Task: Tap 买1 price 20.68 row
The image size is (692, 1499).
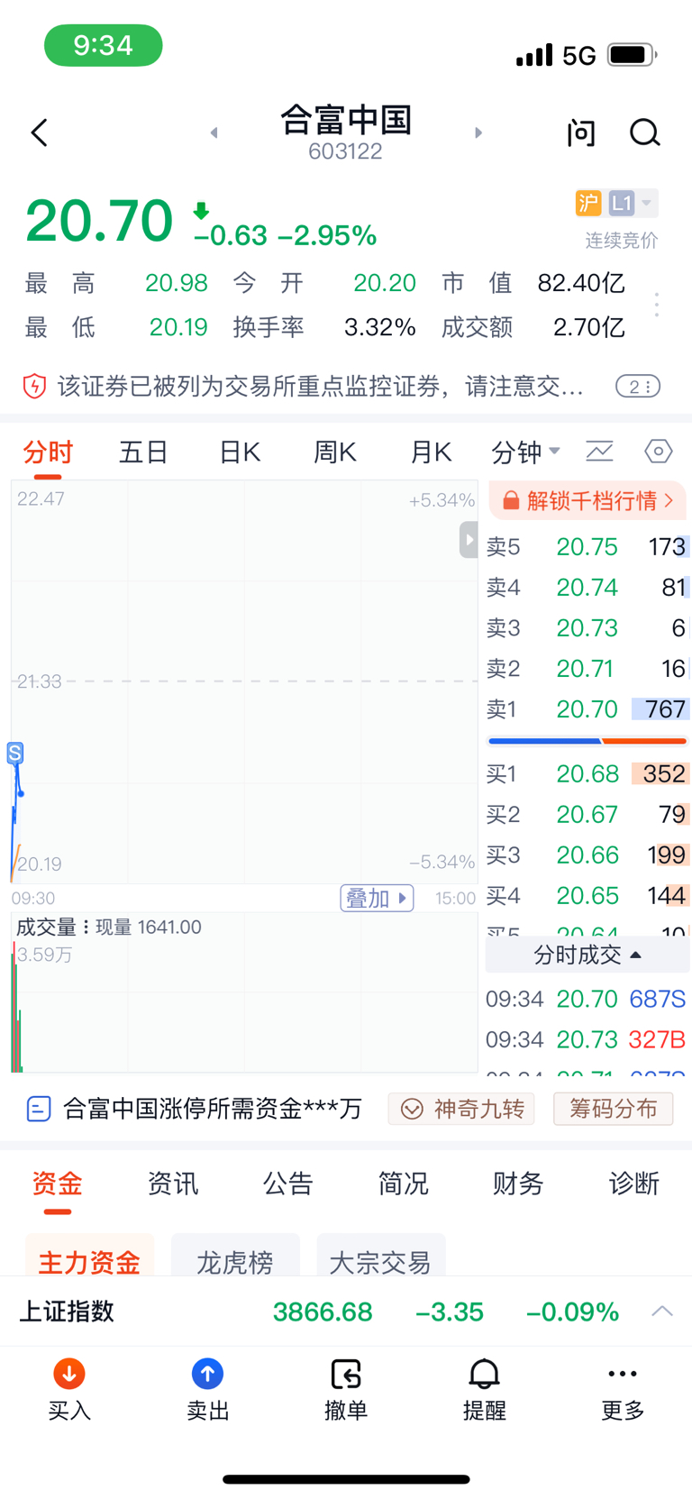Action: coord(587,774)
